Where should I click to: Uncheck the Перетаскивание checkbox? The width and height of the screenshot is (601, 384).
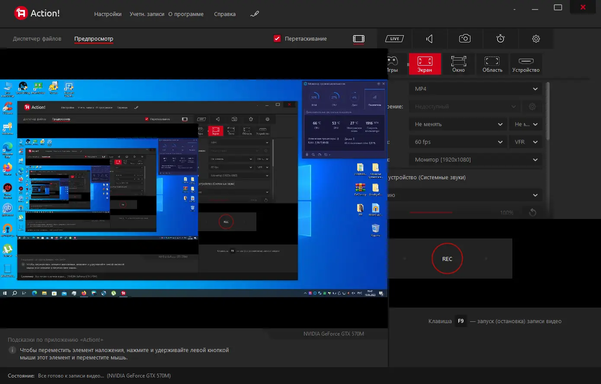pos(278,39)
